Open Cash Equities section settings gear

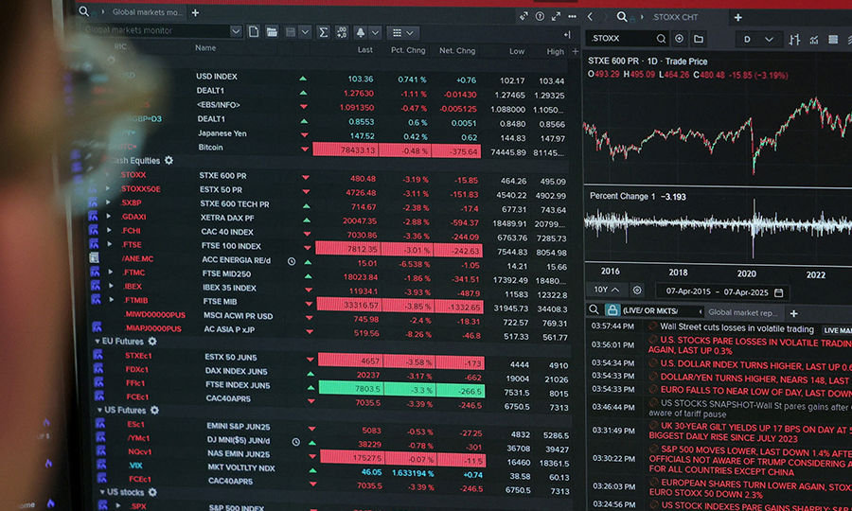click(x=169, y=160)
